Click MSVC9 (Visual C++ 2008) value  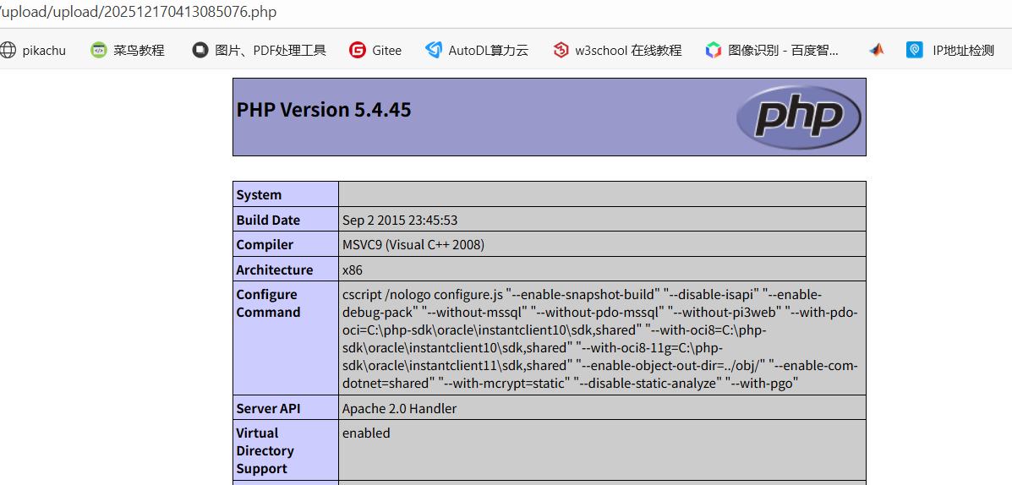click(x=413, y=244)
